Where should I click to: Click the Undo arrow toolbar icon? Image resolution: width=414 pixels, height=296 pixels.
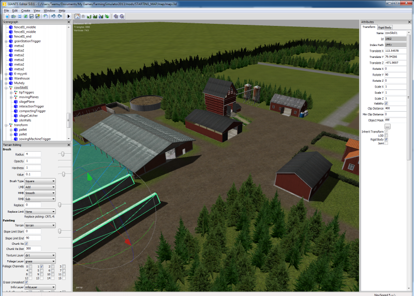pyautogui.click(x=53, y=17)
